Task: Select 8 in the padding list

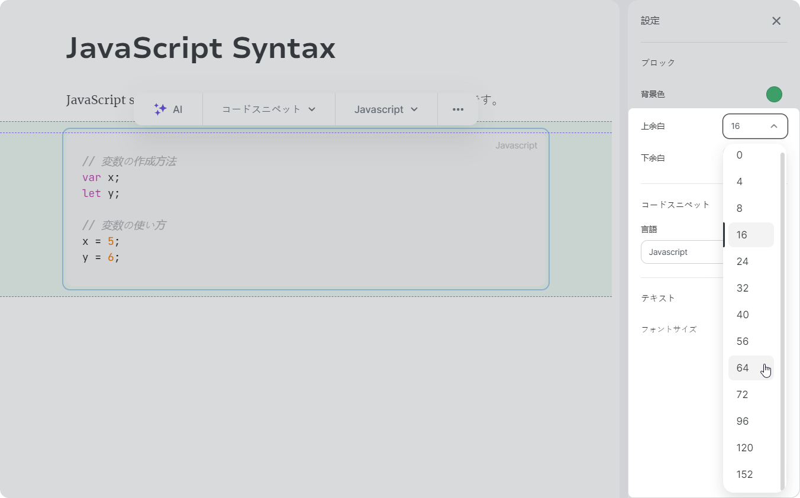Action: (751, 208)
